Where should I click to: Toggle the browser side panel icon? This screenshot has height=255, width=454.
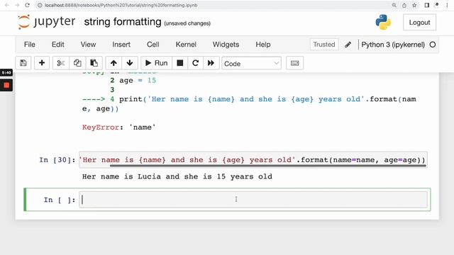[x=427, y=5]
